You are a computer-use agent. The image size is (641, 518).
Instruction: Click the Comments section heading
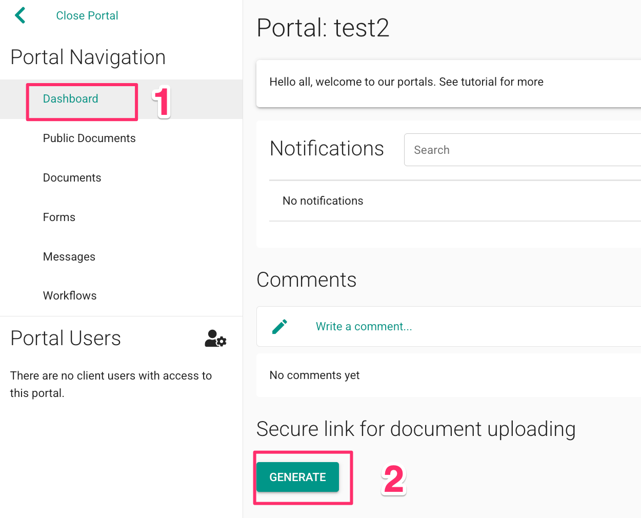pyautogui.click(x=306, y=280)
